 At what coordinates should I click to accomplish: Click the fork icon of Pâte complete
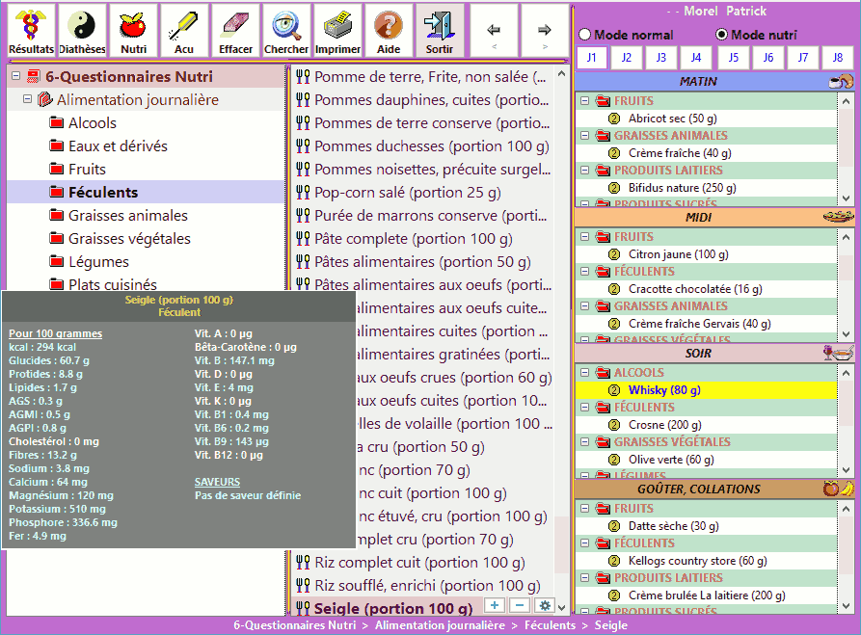coord(303,238)
